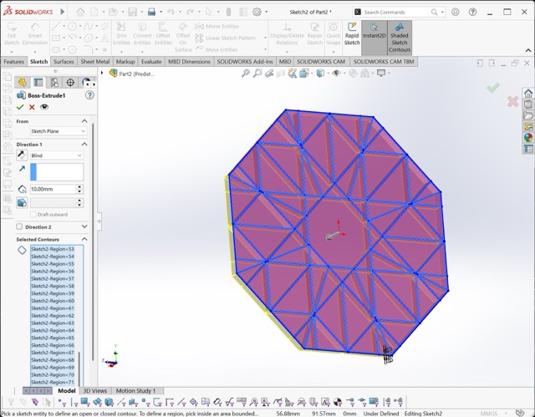Open the MBD Dimensions tab

189,62
